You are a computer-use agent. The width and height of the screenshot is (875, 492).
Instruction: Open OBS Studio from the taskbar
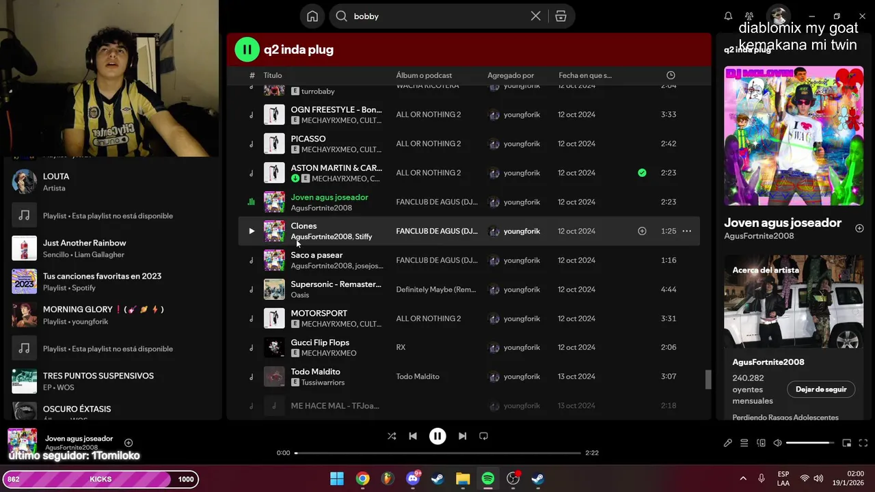[513, 479]
